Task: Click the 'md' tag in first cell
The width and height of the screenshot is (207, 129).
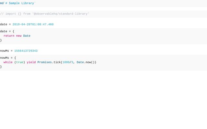Action: click(2, 3)
